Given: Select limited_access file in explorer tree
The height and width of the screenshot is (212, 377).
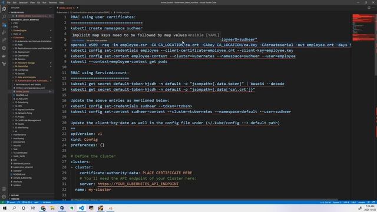Looking at the screenshot, I should [22, 92].
